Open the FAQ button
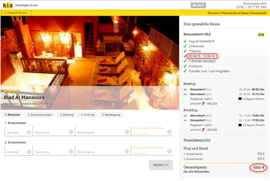The height and width of the screenshot is (181, 270). 198,5
